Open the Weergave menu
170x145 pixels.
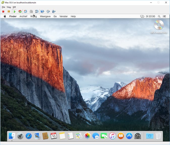pyautogui.click(x=45, y=16)
